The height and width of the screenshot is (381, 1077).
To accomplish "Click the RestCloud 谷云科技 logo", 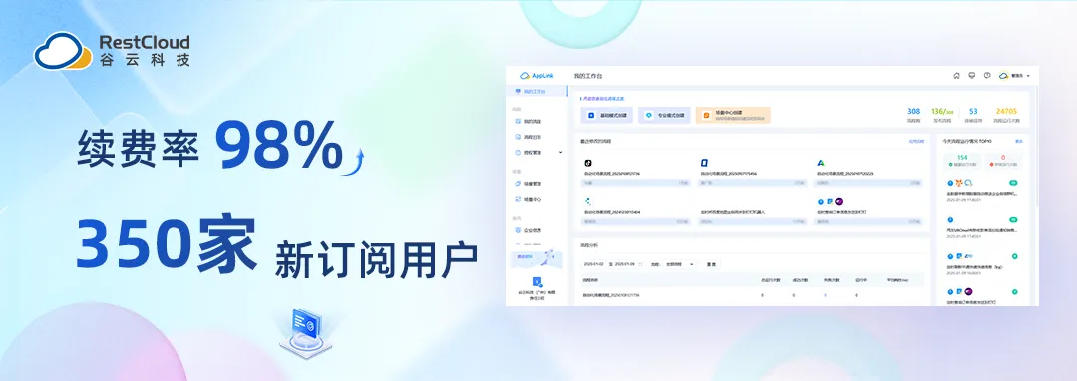I will tap(112, 50).
